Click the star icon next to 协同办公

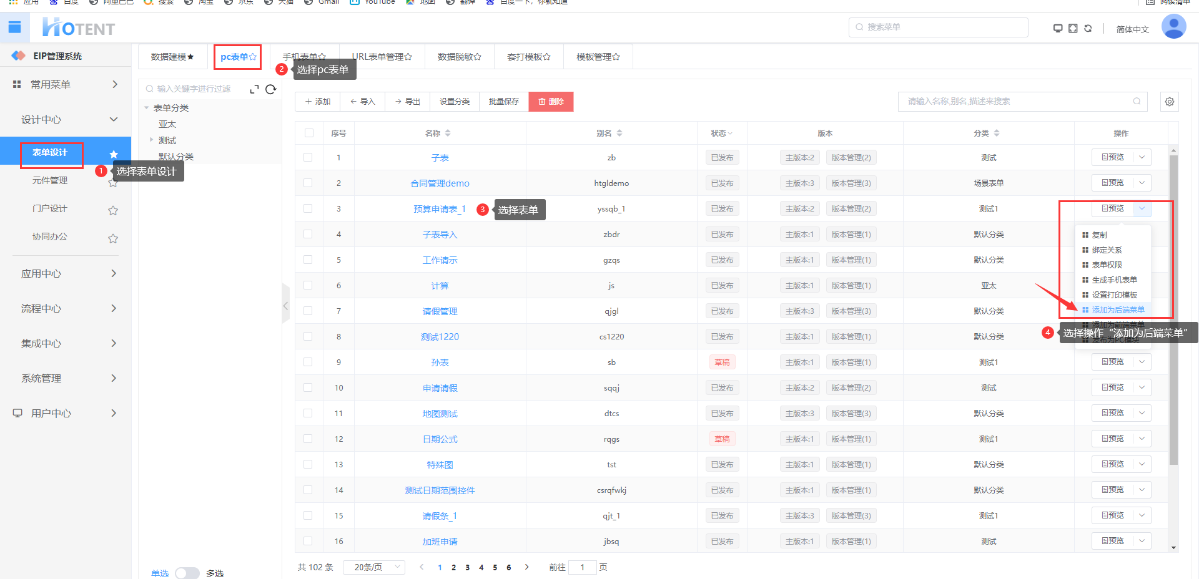click(x=113, y=238)
